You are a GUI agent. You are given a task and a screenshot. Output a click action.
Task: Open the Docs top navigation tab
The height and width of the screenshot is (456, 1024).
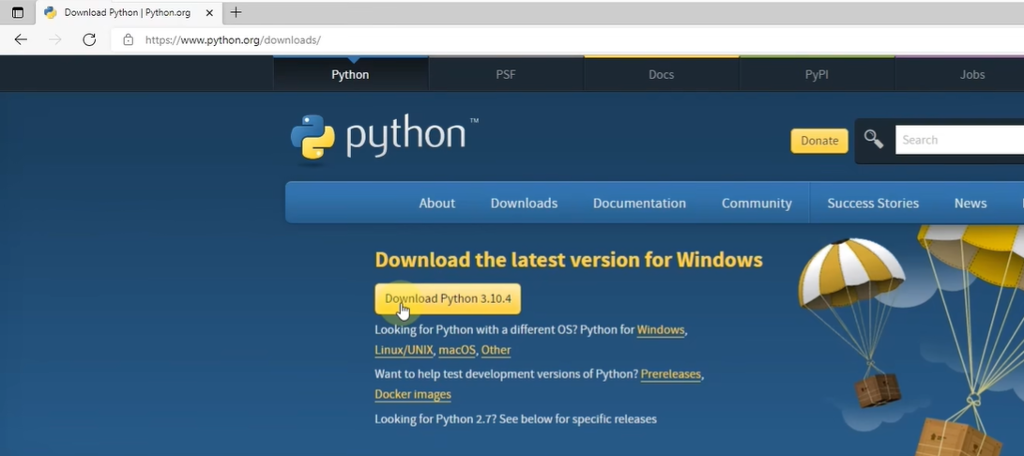pyautogui.click(x=661, y=74)
